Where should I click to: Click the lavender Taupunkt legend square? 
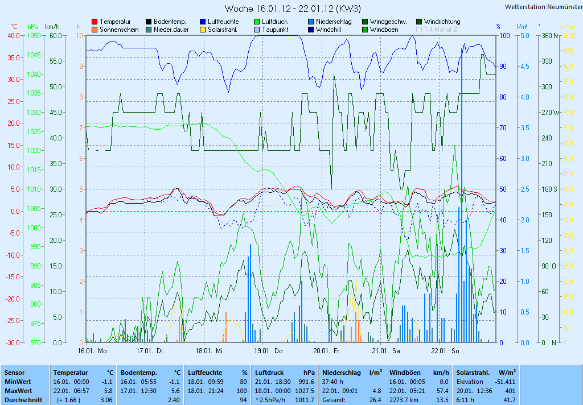coord(257,30)
